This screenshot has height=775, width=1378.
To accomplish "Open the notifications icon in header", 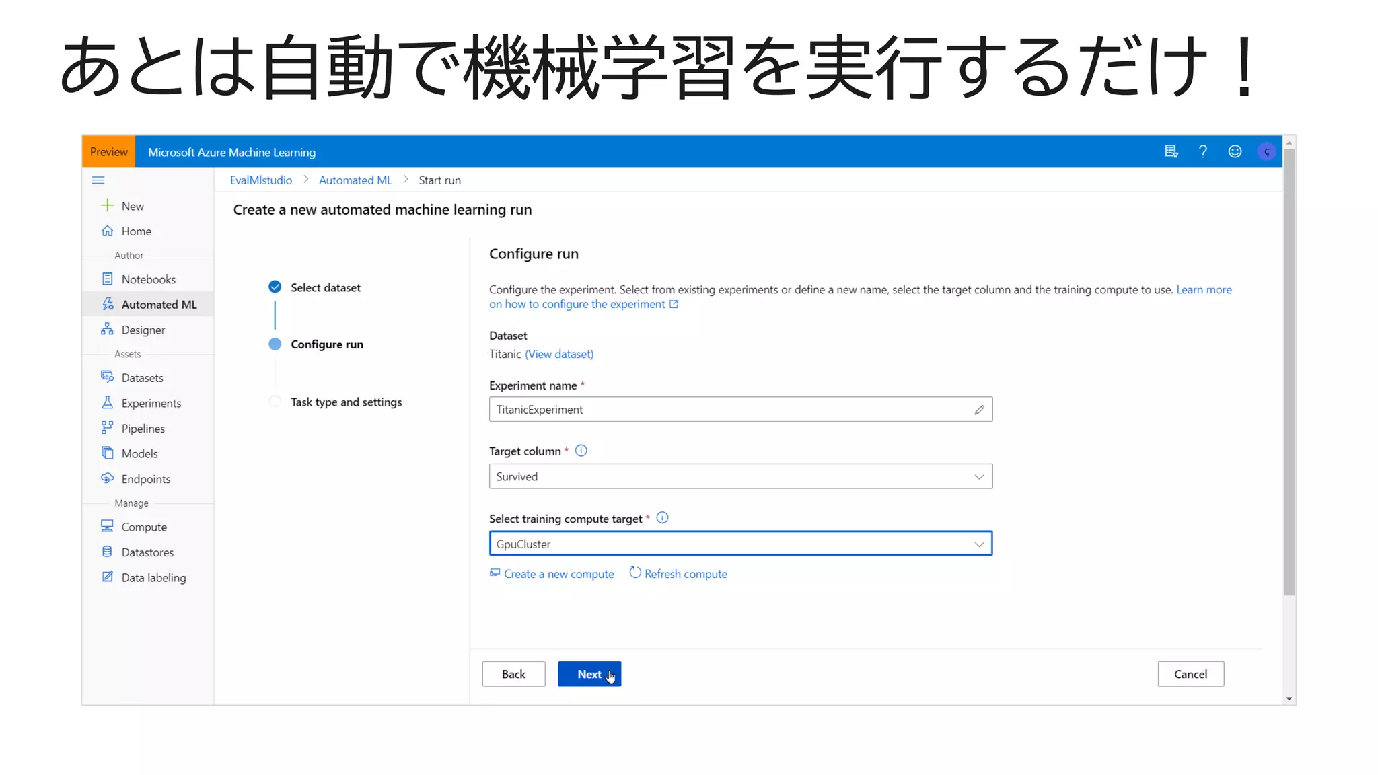I will (1171, 151).
